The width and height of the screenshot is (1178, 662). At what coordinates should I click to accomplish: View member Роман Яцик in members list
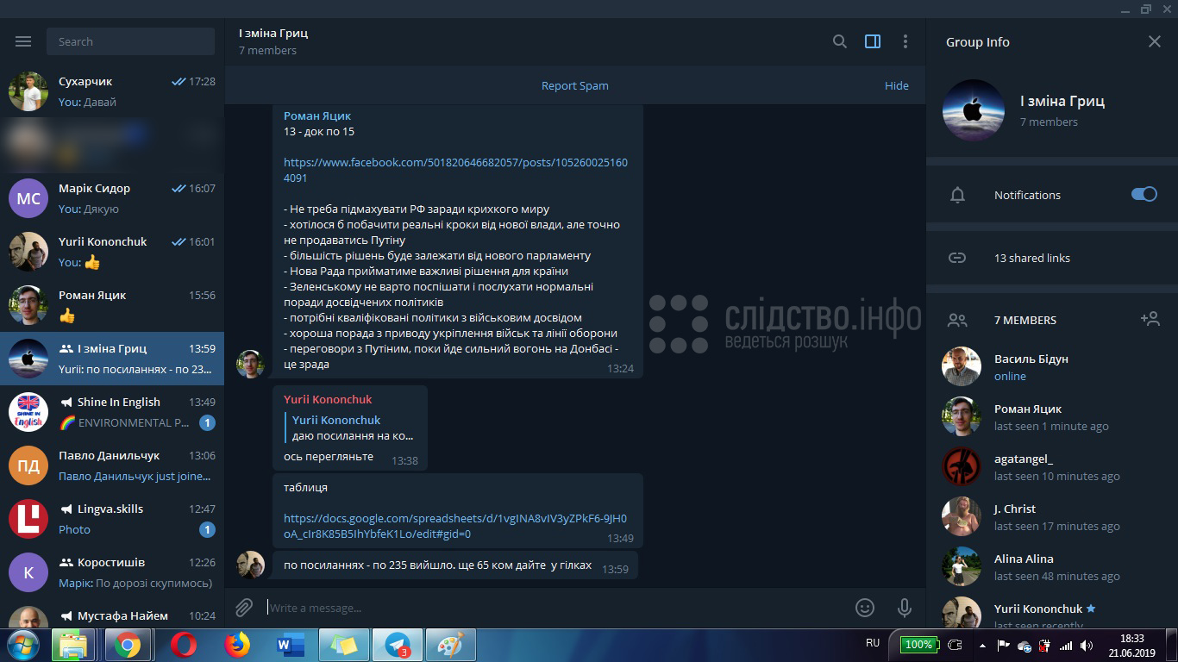[x=1052, y=417]
